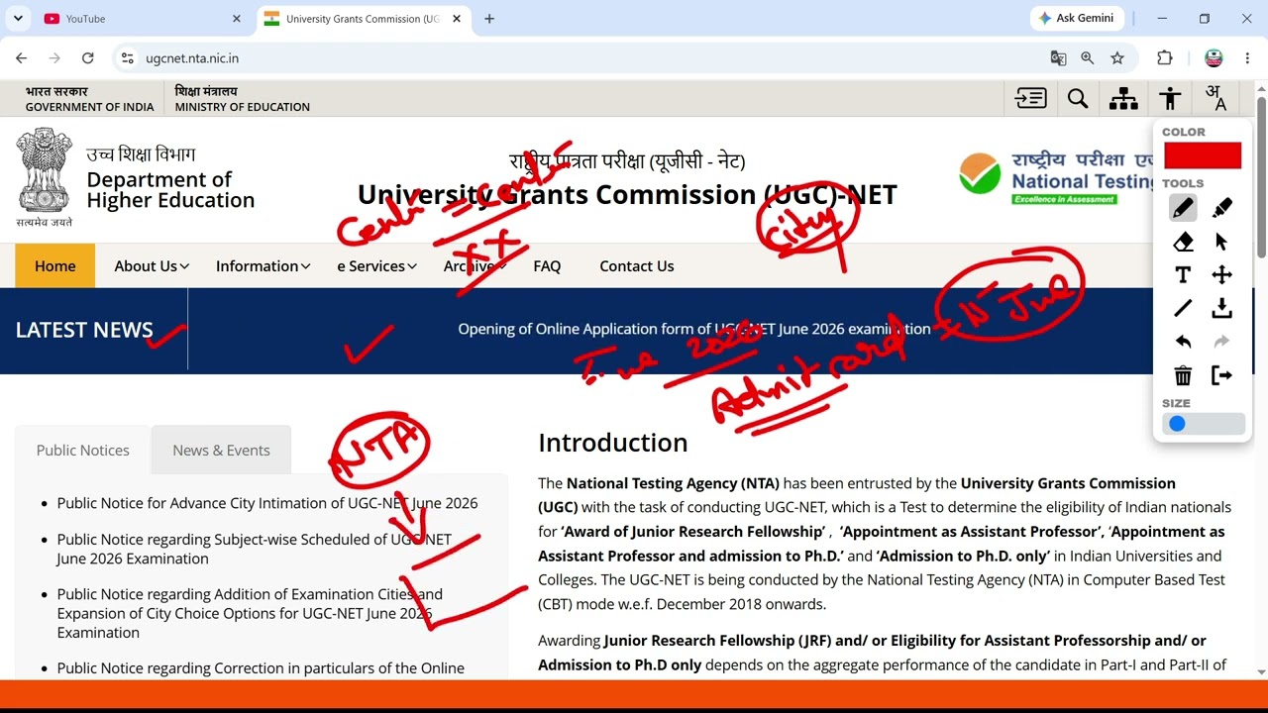Bookmark this page with star
The height and width of the screenshot is (713, 1268).
pos(1117,58)
